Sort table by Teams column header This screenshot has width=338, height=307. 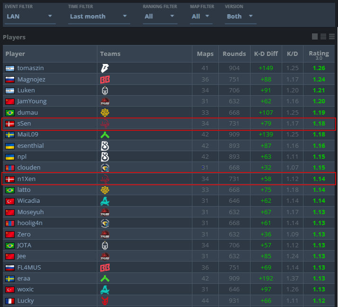pyautogui.click(x=110, y=54)
